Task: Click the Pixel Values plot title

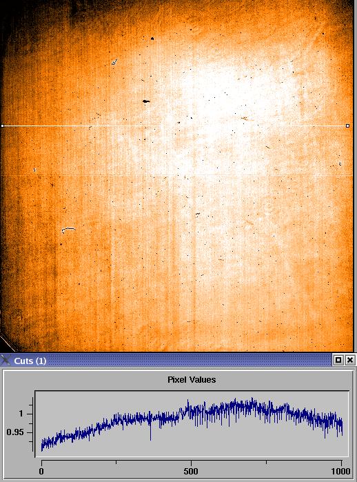Action: [x=192, y=380]
